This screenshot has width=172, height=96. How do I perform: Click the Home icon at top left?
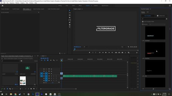pyautogui.click(x=2, y=6)
